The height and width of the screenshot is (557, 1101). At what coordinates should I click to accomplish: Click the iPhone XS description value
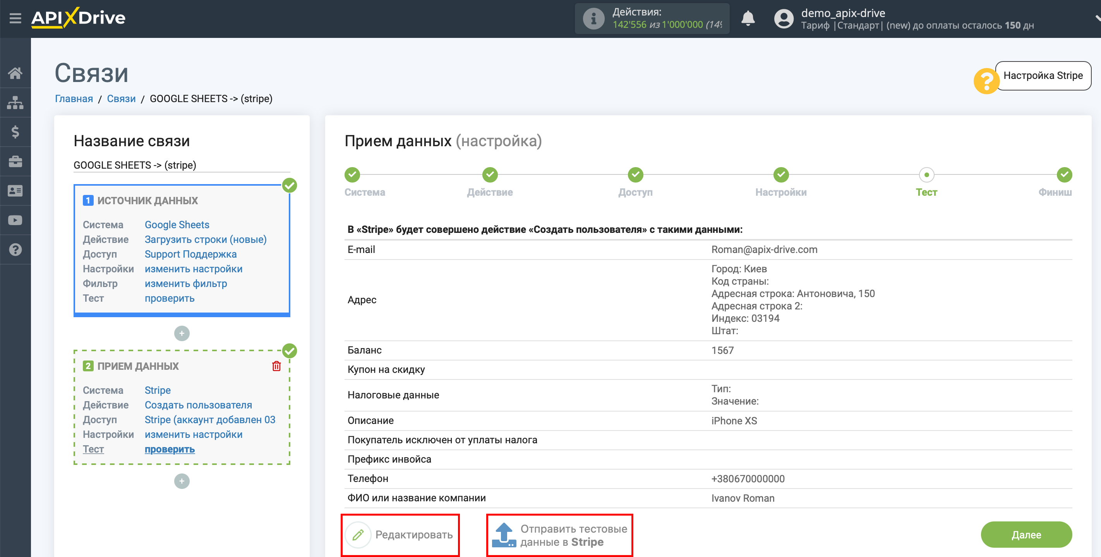click(734, 421)
